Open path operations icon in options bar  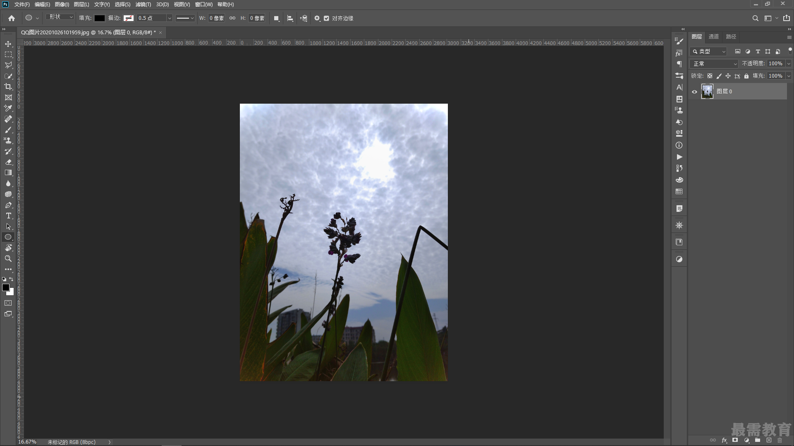tap(276, 18)
